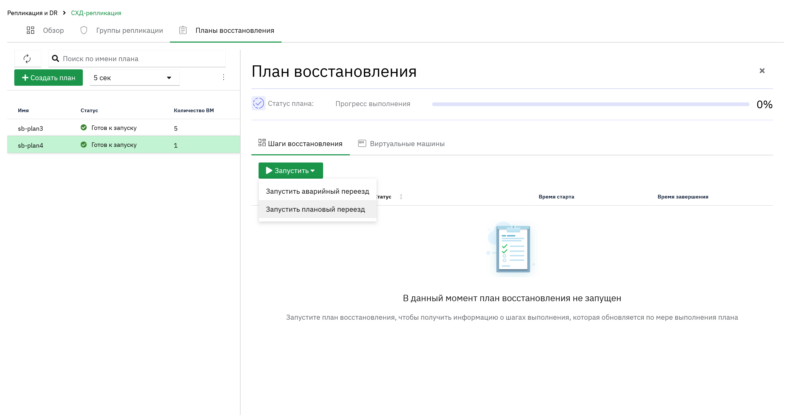The width and height of the screenshot is (791, 420).
Task: Open СХД-репликация breadcrumb link
Action: [x=96, y=13]
